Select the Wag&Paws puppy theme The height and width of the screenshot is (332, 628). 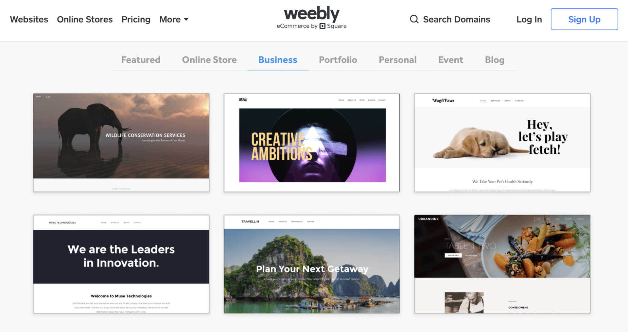click(x=502, y=143)
